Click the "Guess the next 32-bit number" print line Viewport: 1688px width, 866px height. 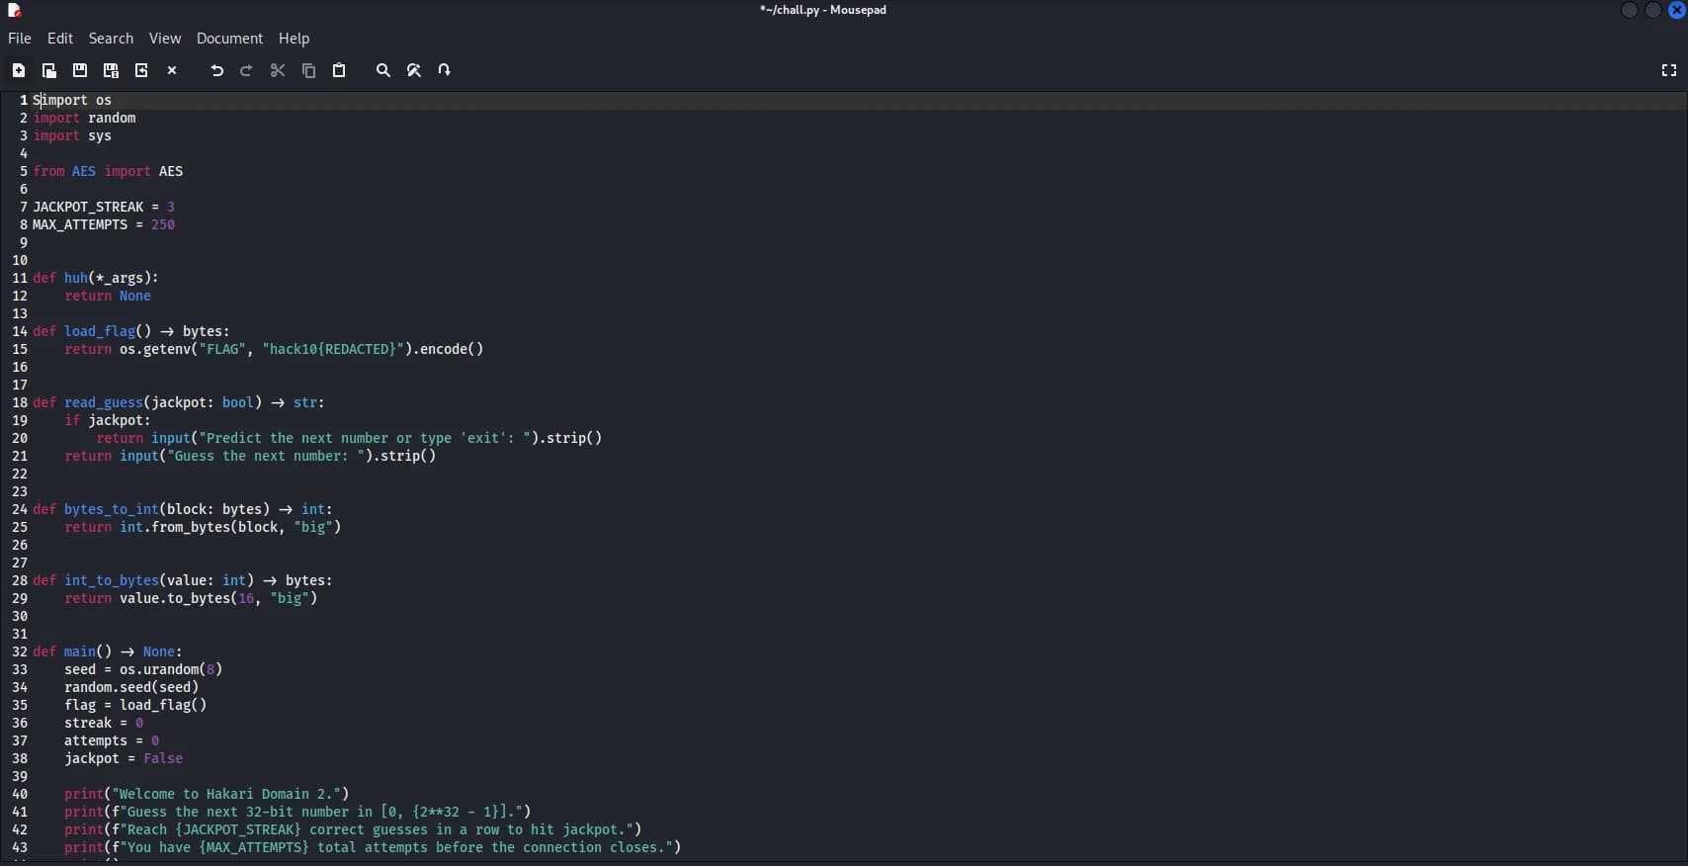coord(297,812)
